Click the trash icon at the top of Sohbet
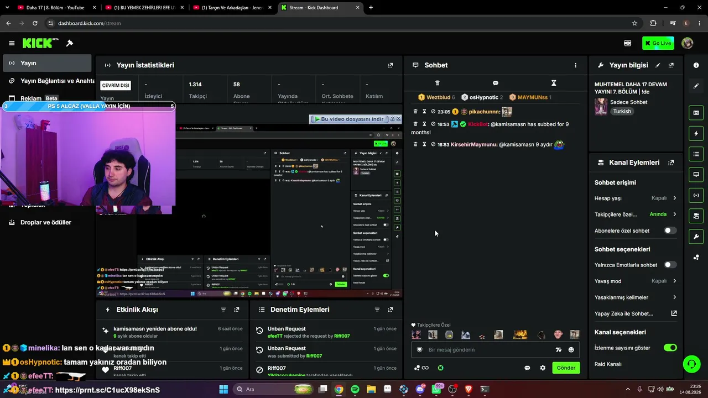 tap(437, 83)
